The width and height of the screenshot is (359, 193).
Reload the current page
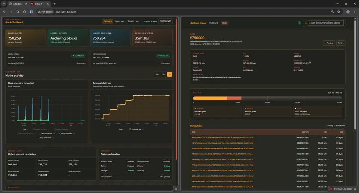[x=18, y=12]
